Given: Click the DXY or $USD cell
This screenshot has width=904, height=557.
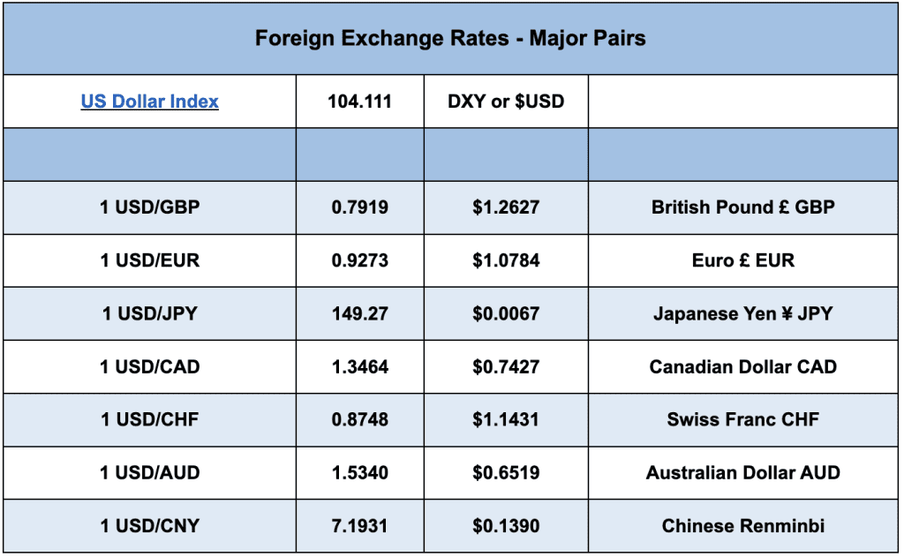Looking at the screenshot, I should (x=506, y=102).
